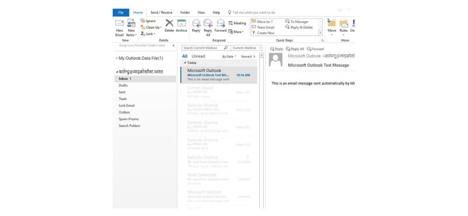Open the Help tab
This screenshot has height=216, width=468.
[x=216, y=12]
